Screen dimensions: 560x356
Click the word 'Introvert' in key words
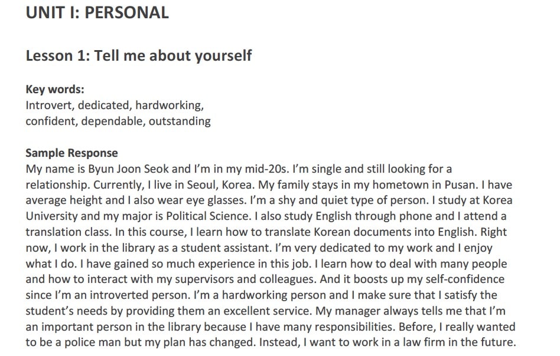point(49,106)
